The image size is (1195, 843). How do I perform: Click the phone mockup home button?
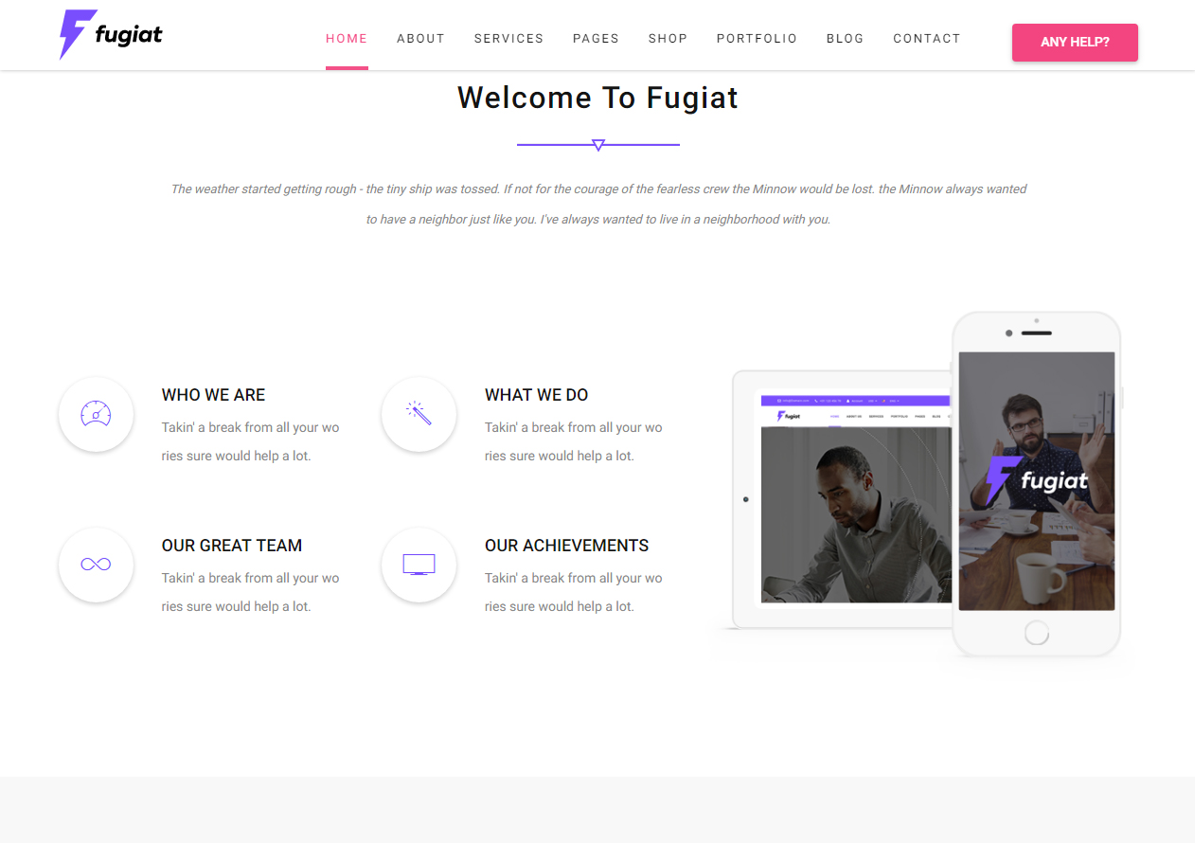click(x=1037, y=633)
